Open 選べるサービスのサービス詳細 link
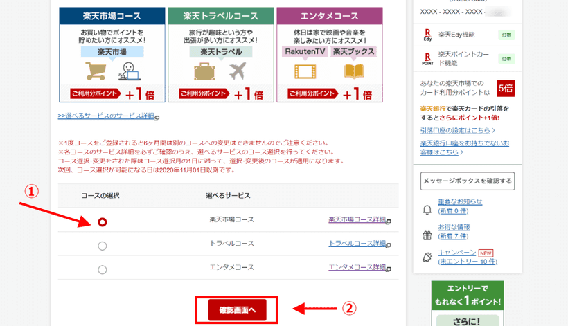Screen dimensions: 568x326 pos(106,116)
